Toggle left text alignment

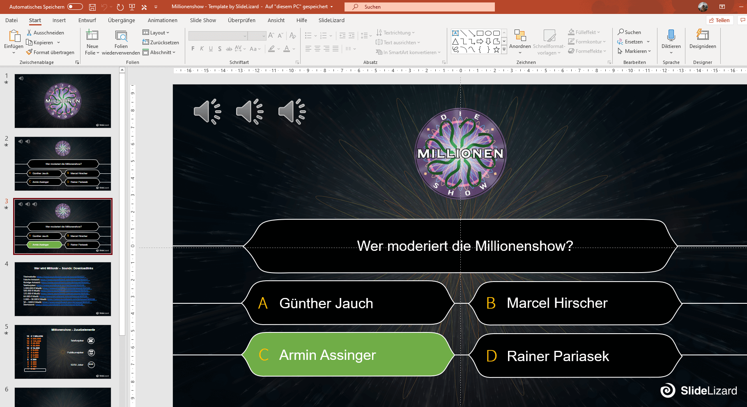308,49
